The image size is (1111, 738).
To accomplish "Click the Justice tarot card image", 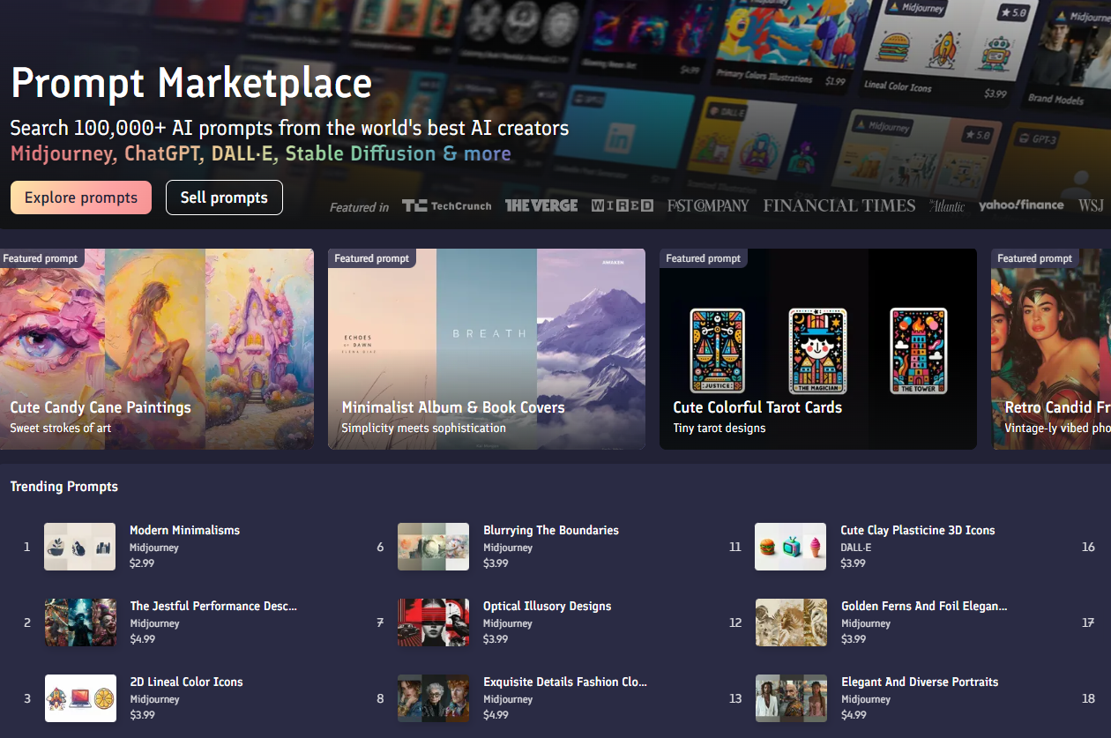I will coord(717,350).
